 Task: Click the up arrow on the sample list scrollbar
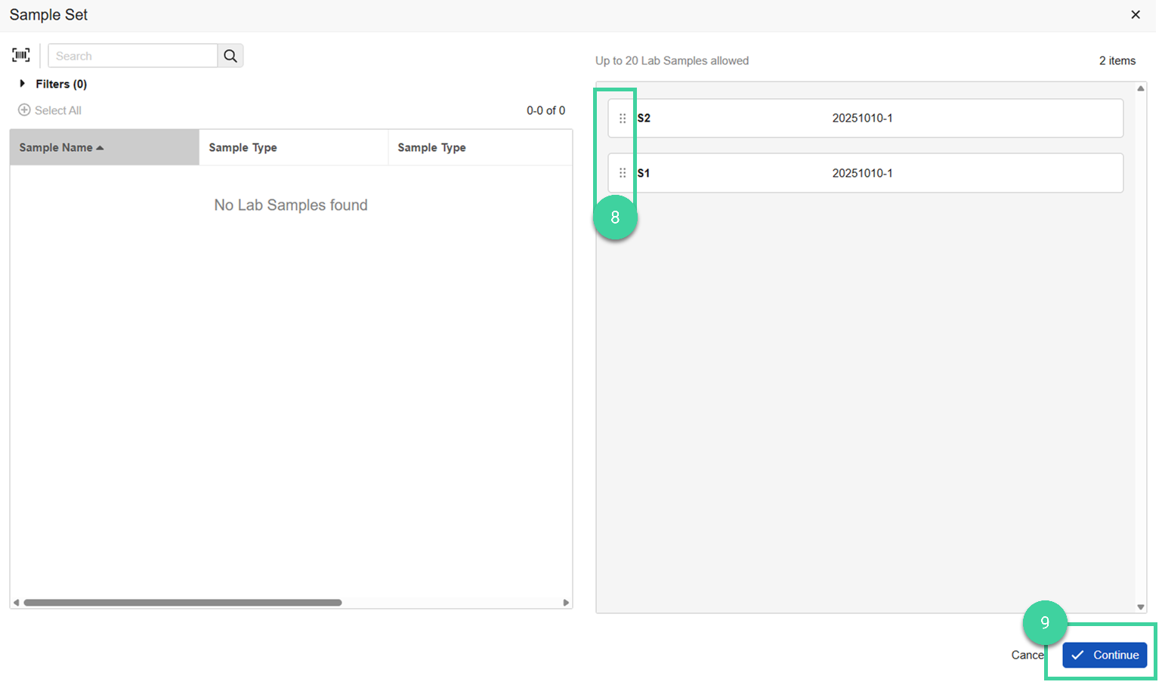click(x=1141, y=87)
